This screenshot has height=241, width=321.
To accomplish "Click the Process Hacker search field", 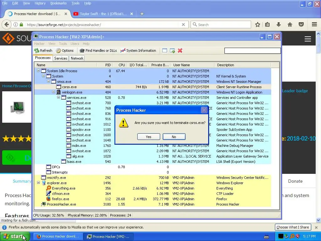I will click(x=252, y=51).
